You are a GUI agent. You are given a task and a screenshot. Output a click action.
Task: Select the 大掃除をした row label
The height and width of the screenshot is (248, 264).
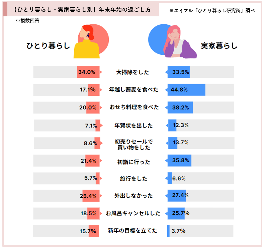coord(133,72)
